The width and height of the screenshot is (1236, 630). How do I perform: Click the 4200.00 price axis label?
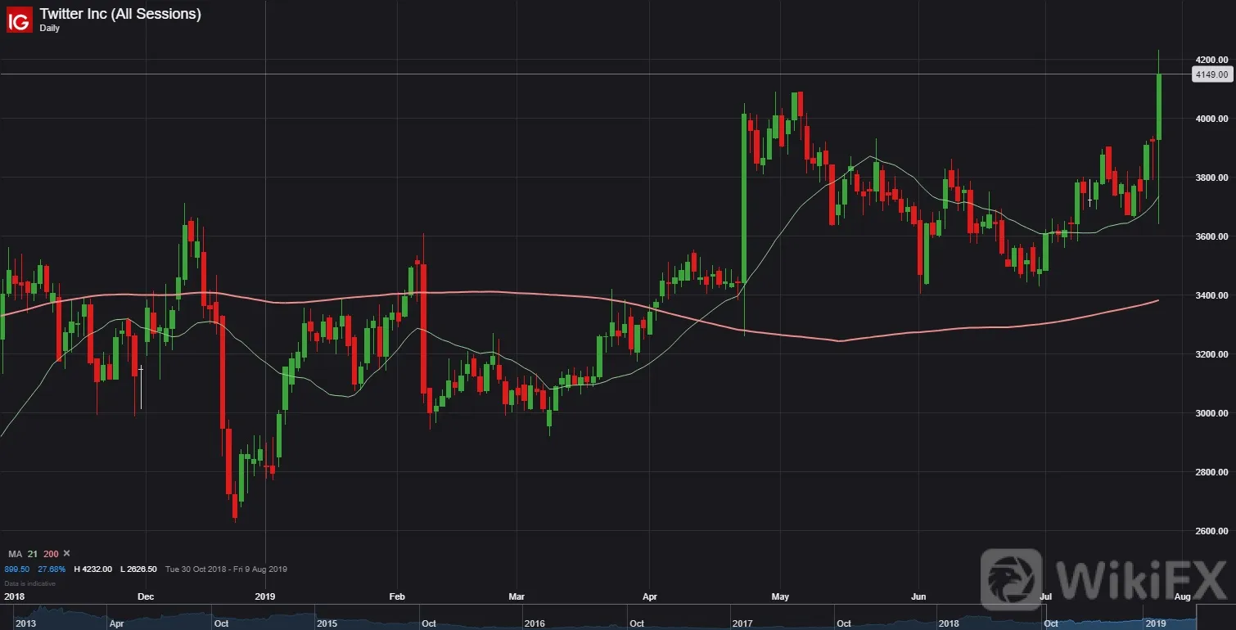(x=1211, y=60)
